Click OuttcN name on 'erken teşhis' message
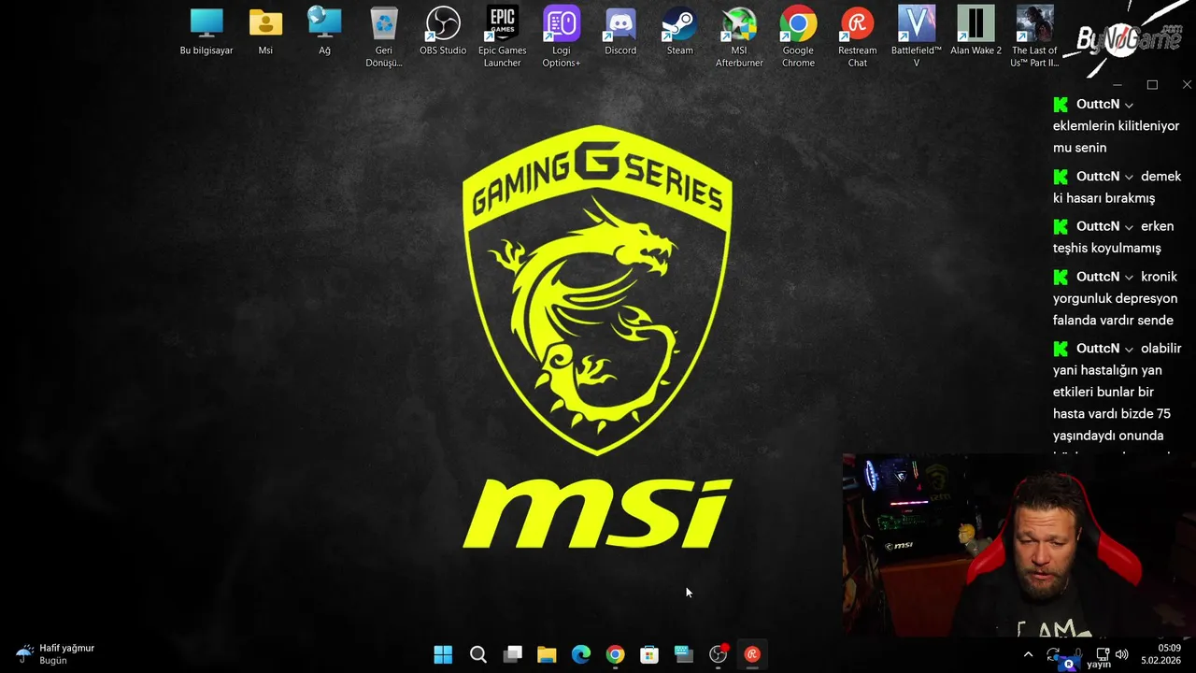This screenshot has width=1196, height=673. tap(1098, 226)
